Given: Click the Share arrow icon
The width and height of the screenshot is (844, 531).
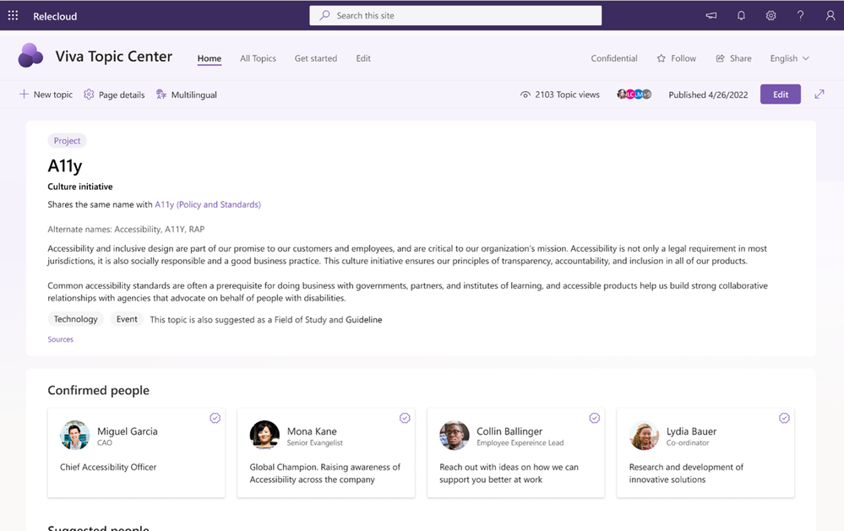Looking at the screenshot, I should pos(720,58).
